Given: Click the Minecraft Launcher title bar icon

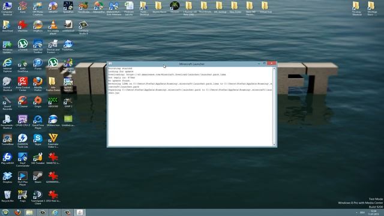Looking at the screenshot, I should [x=110, y=64].
